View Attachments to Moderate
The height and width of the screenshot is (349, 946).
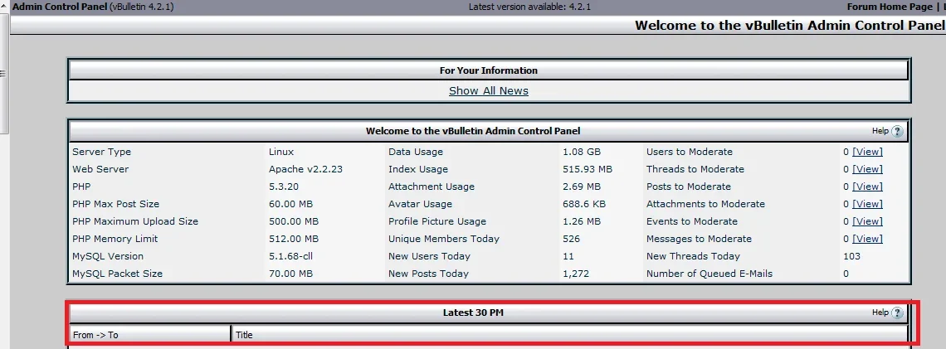point(867,204)
